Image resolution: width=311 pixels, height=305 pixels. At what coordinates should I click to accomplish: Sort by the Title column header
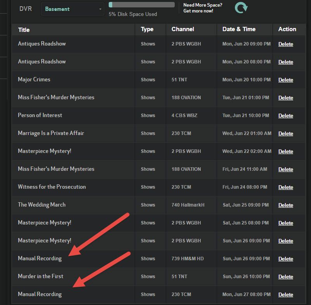[x=24, y=30]
